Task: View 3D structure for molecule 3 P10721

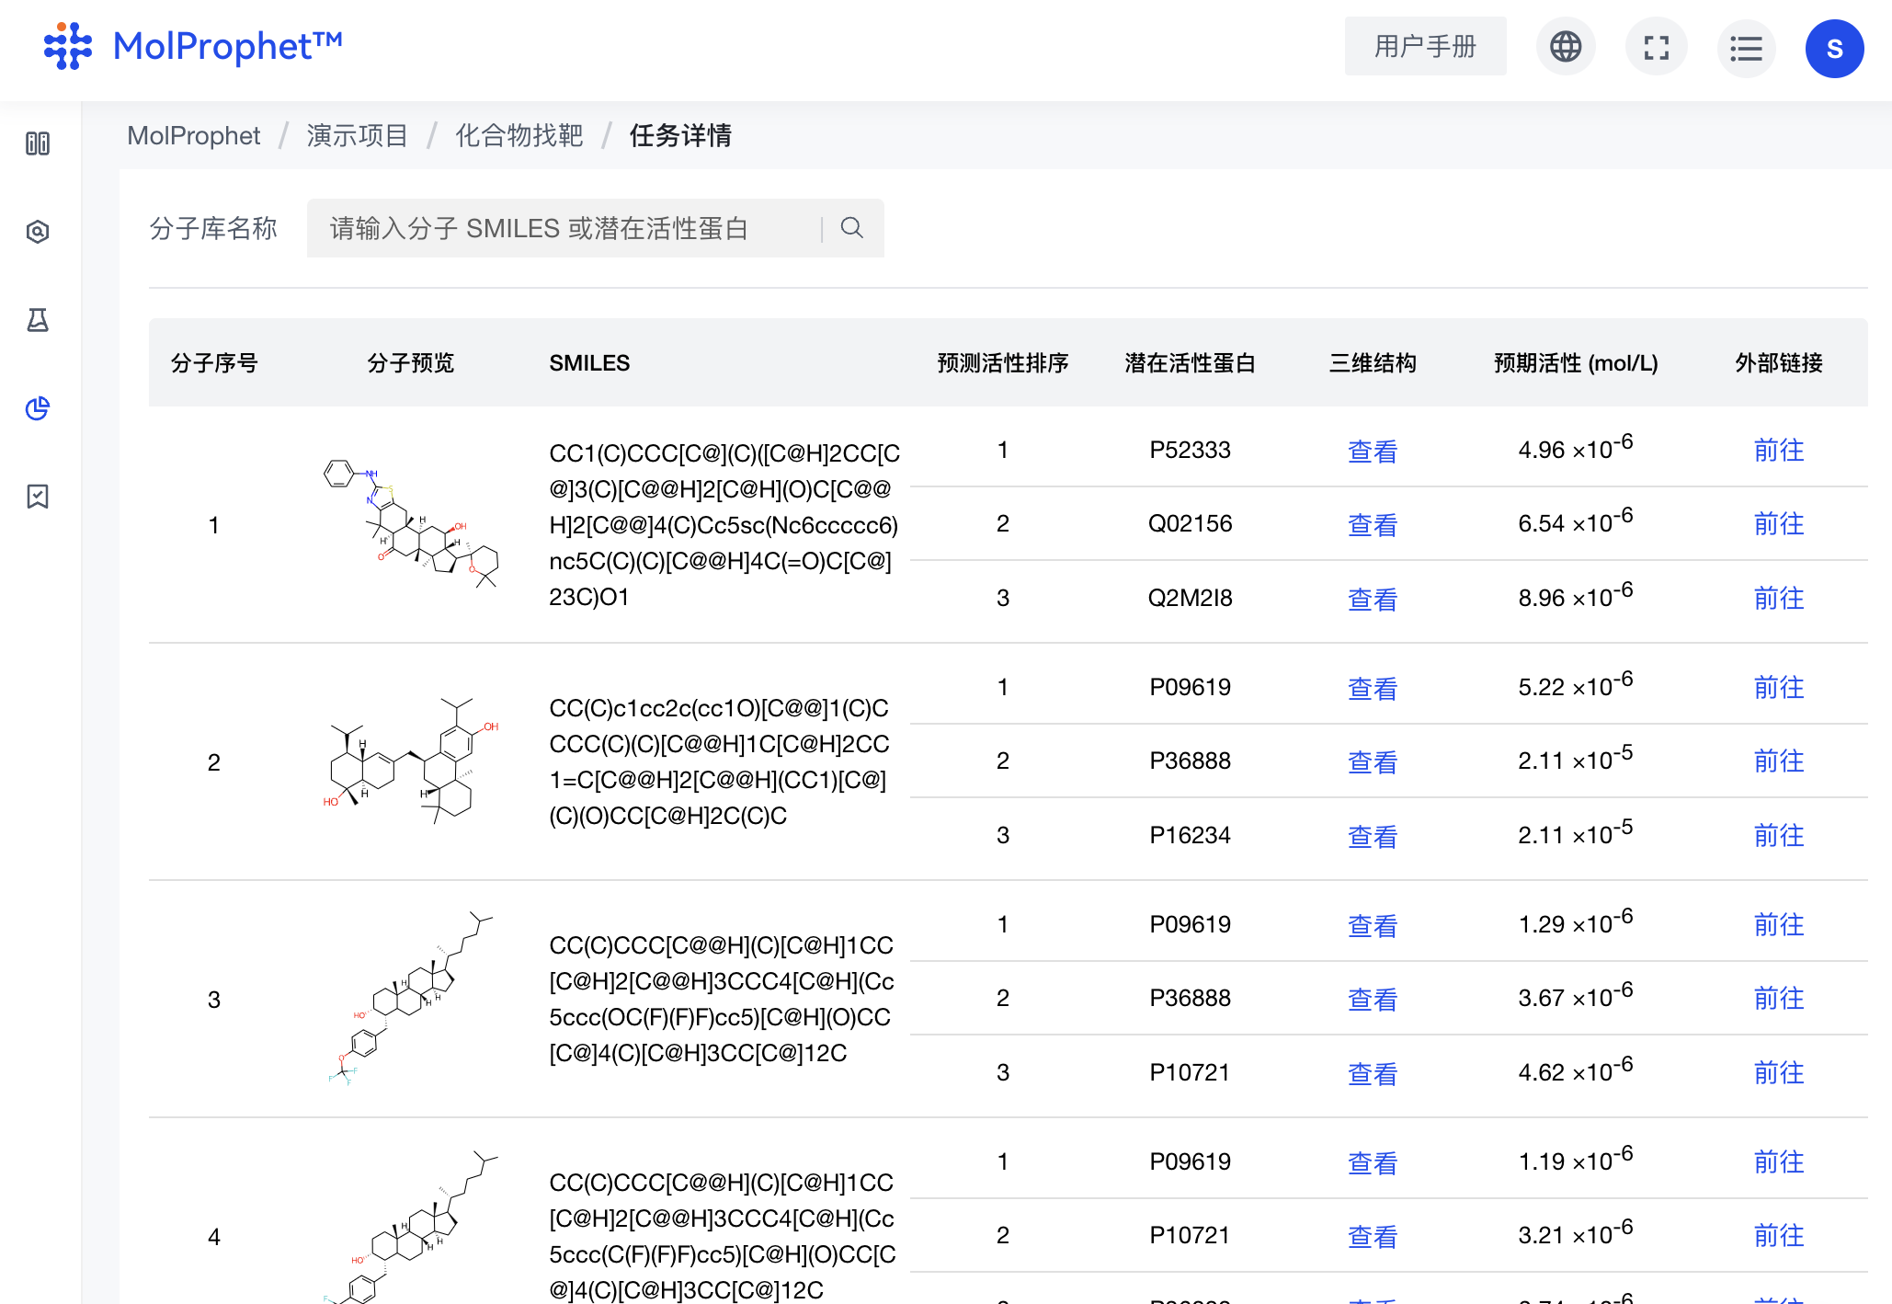Action: point(1373,1073)
